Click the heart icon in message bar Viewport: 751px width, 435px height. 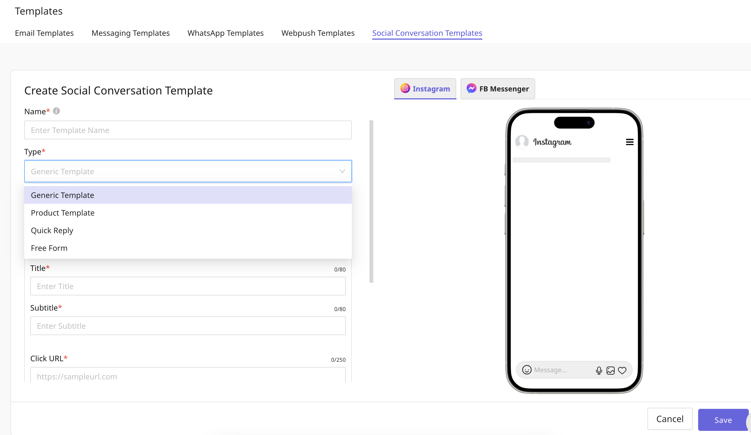tap(622, 370)
